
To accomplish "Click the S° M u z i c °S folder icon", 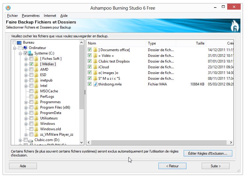I will coord(95,78).
